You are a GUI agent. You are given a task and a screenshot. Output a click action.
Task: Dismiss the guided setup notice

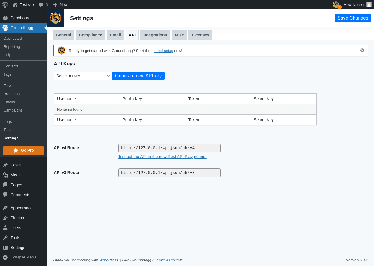(x=362, y=51)
